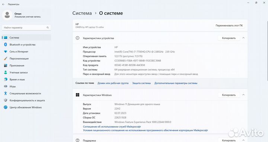268x142 pixels.
Task: Click the question mark icon beside Поддержка
Action: point(77,140)
